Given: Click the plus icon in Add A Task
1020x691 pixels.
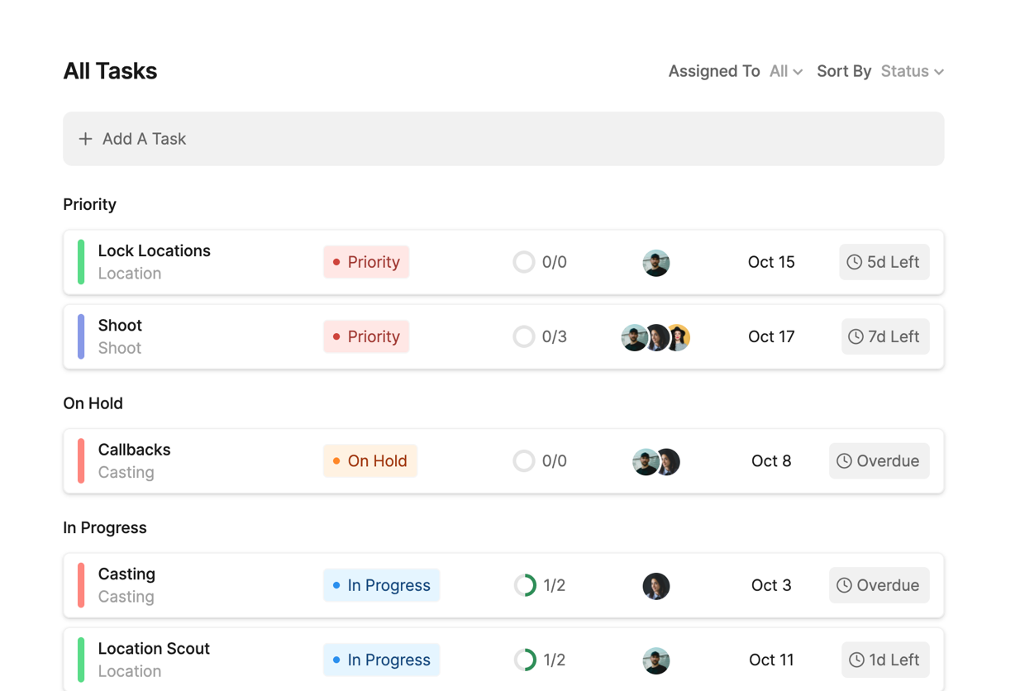Looking at the screenshot, I should tap(85, 139).
